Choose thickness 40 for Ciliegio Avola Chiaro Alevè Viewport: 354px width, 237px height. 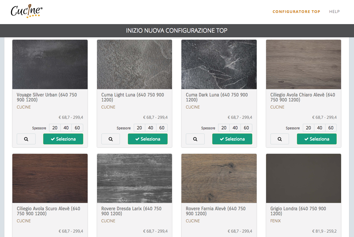click(320, 128)
